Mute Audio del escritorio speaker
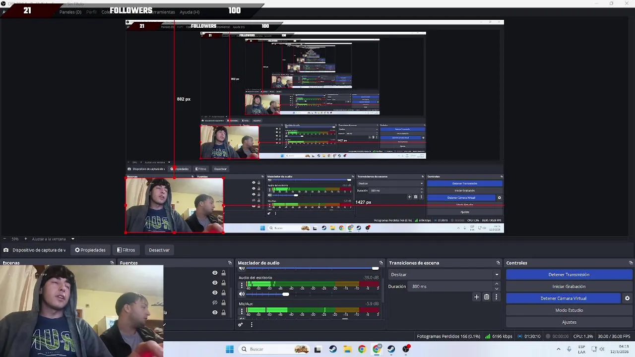Image resolution: width=635 pixels, height=357 pixels. (242, 294)
